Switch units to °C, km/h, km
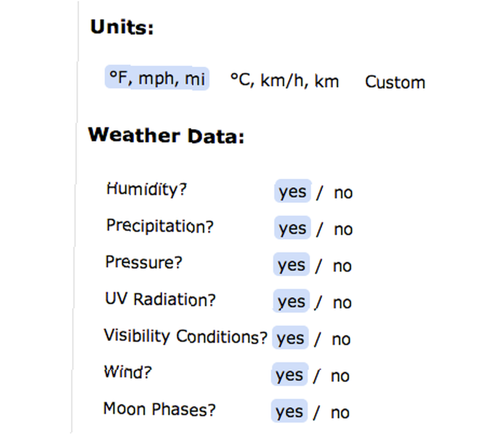The height and width of the screenshot is (442, 501). [285, 81]
